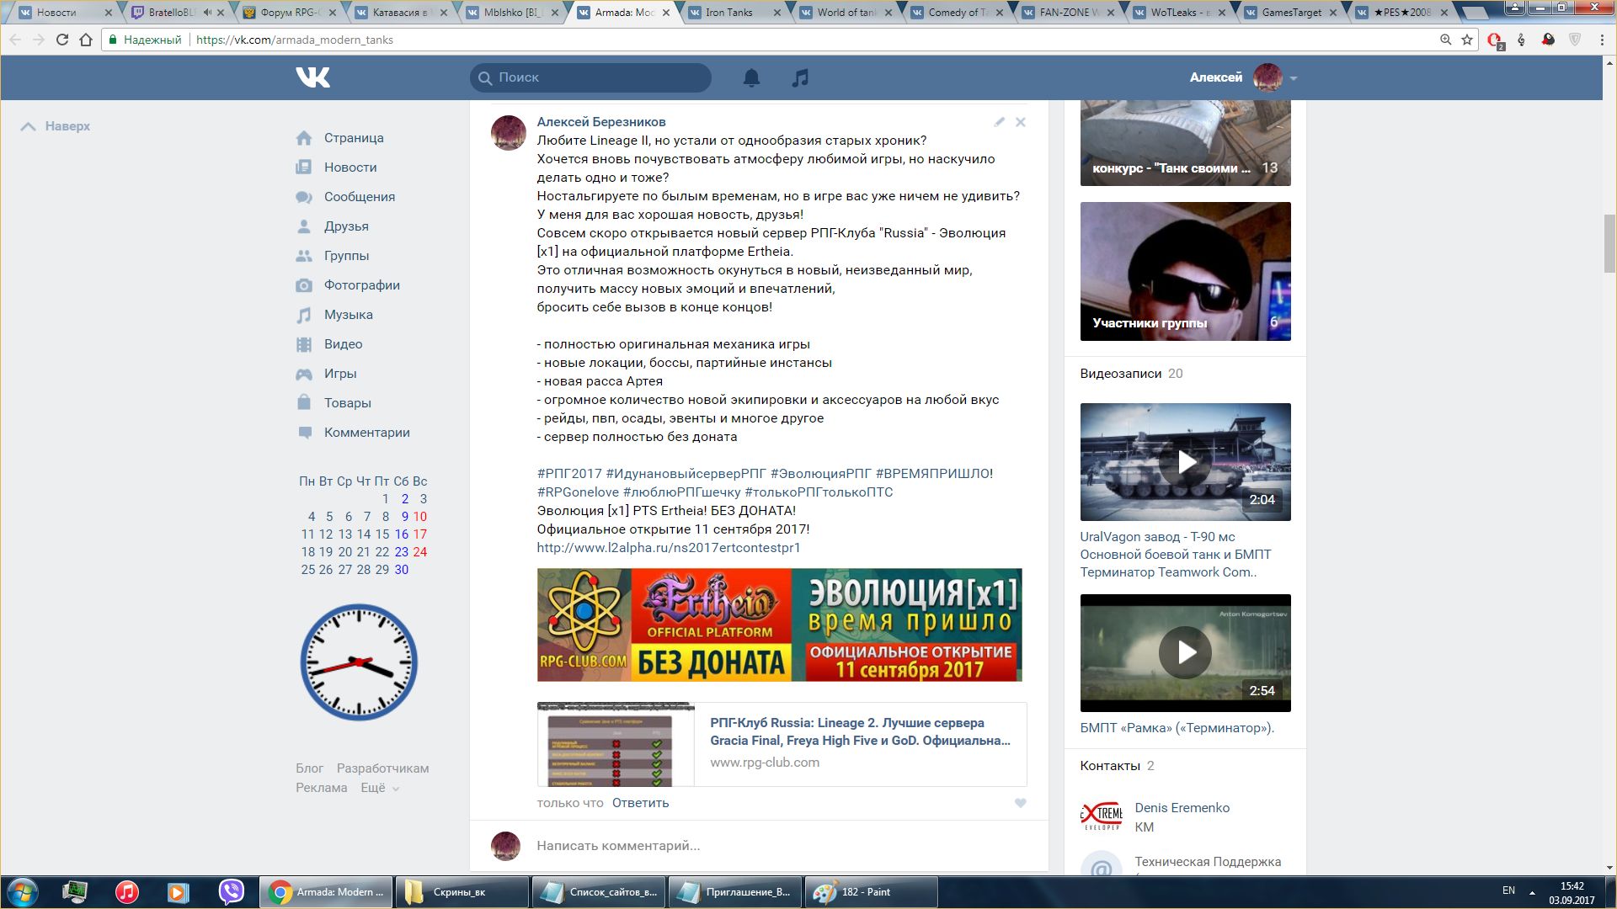The image size is (1617, 909).
Task: Click the VK logo in header
Action: 312,77
